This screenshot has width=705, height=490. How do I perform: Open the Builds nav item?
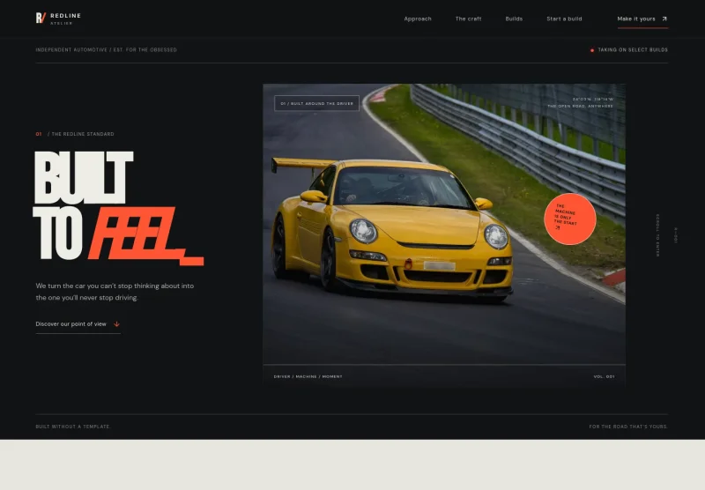click(514, 19)
